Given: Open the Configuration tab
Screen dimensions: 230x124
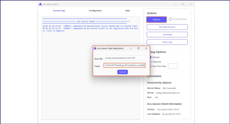Looking at the screenshot, I should 95,11.
